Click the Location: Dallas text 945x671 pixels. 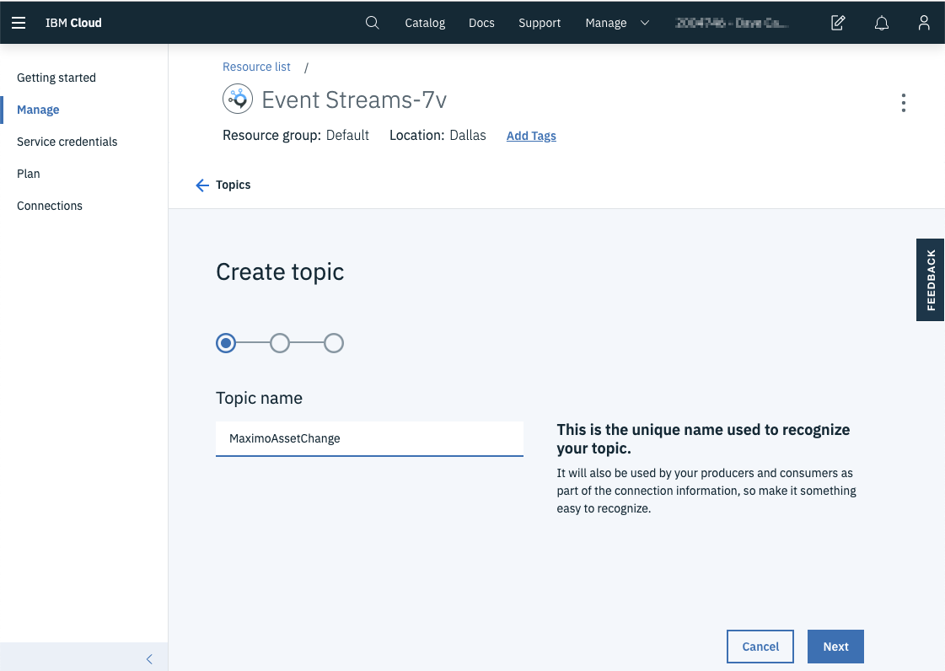(x=438, y=136)
